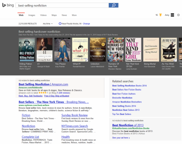The height and width of the screenshot is (144, 182).
Task: Switch to the Videos tab
Action: tap(43, 15)
